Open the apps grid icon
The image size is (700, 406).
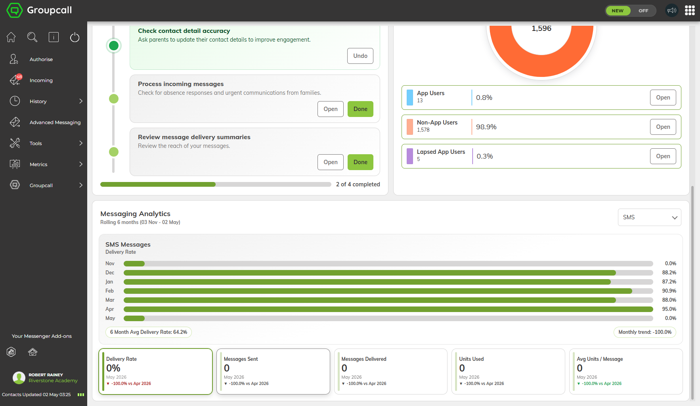[690, 11]
